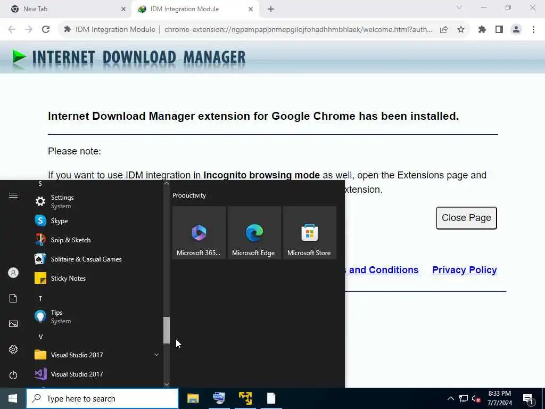The image size is (545, 409).
Task: Open Chrome extensions puzzle menu
Action: (x=482, y=30)
